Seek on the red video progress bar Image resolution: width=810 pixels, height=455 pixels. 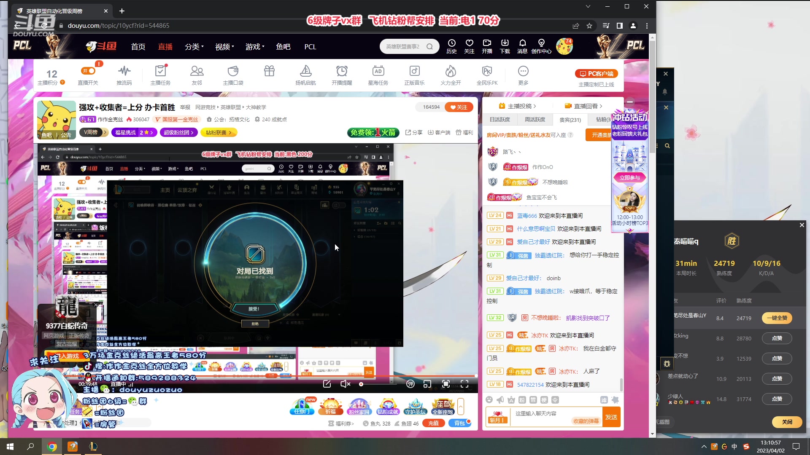257,375
